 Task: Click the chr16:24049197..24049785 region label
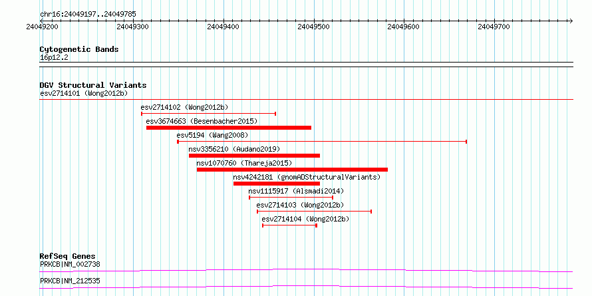pyautogui.click(x=88, y=15)
